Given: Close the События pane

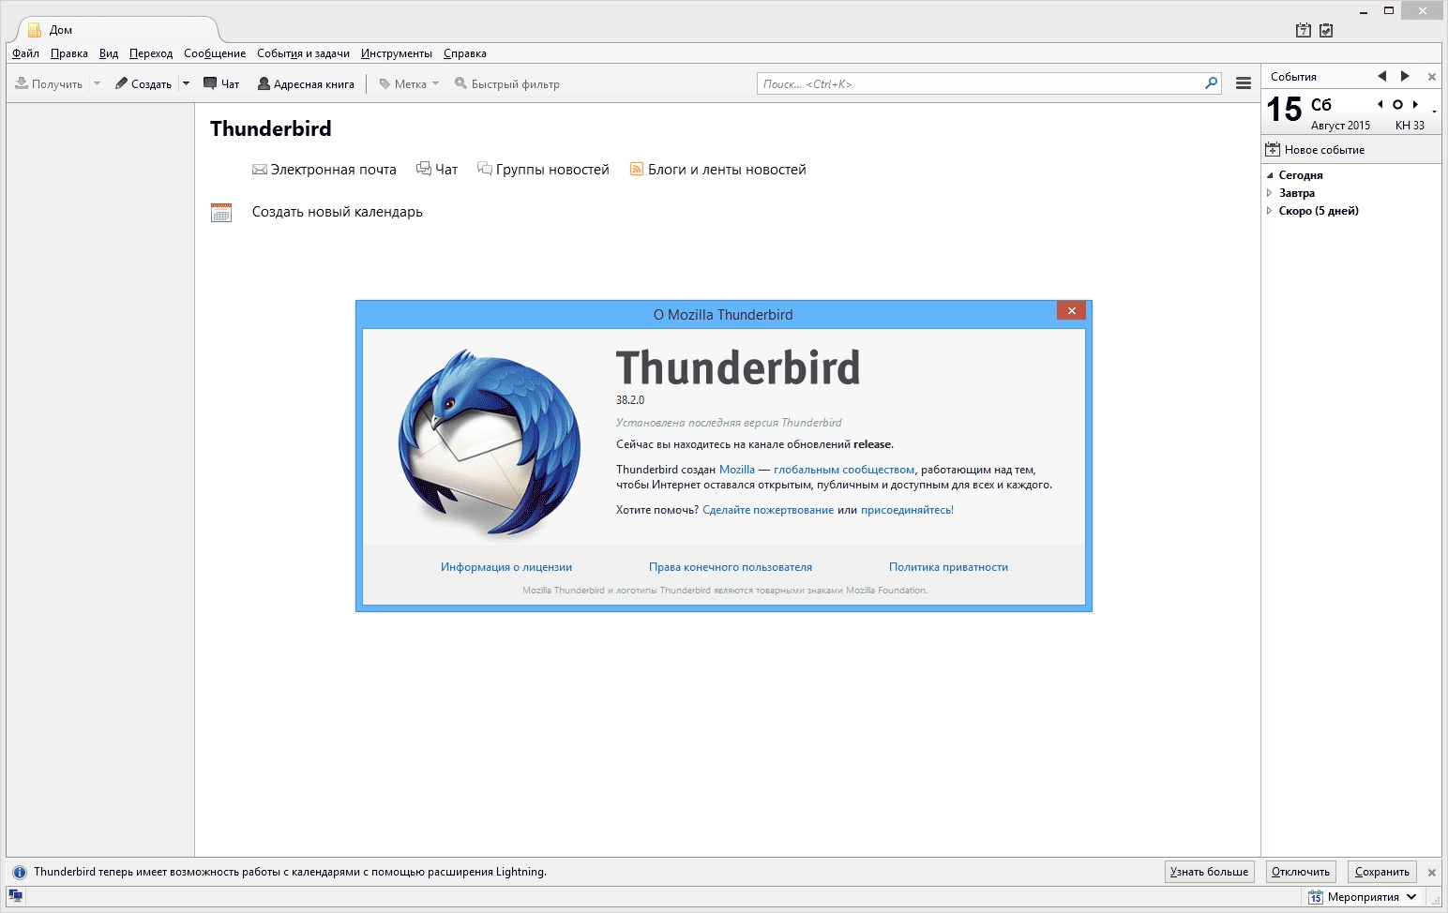Looking at the screenshot, I should pos(1432,77).
